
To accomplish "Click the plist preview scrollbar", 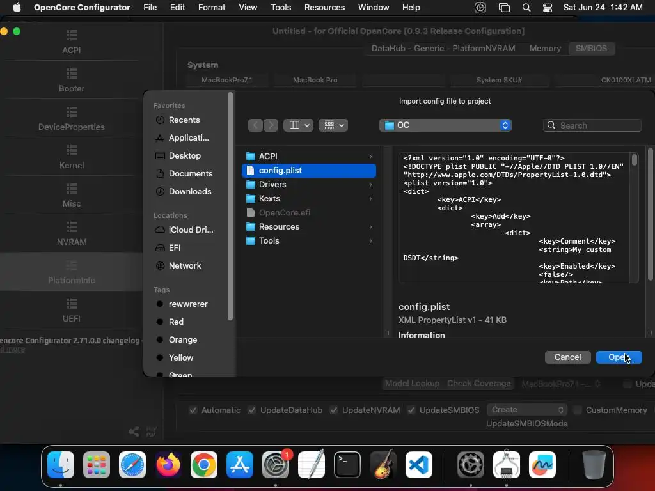I will (x=635, y=160).
